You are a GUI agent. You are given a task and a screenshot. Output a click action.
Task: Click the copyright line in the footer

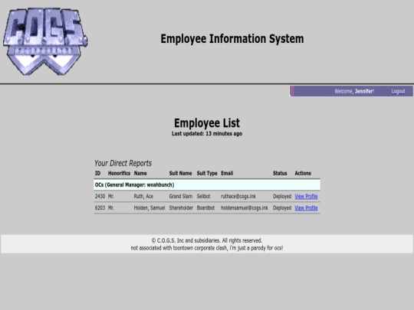[x=207, y=240]
